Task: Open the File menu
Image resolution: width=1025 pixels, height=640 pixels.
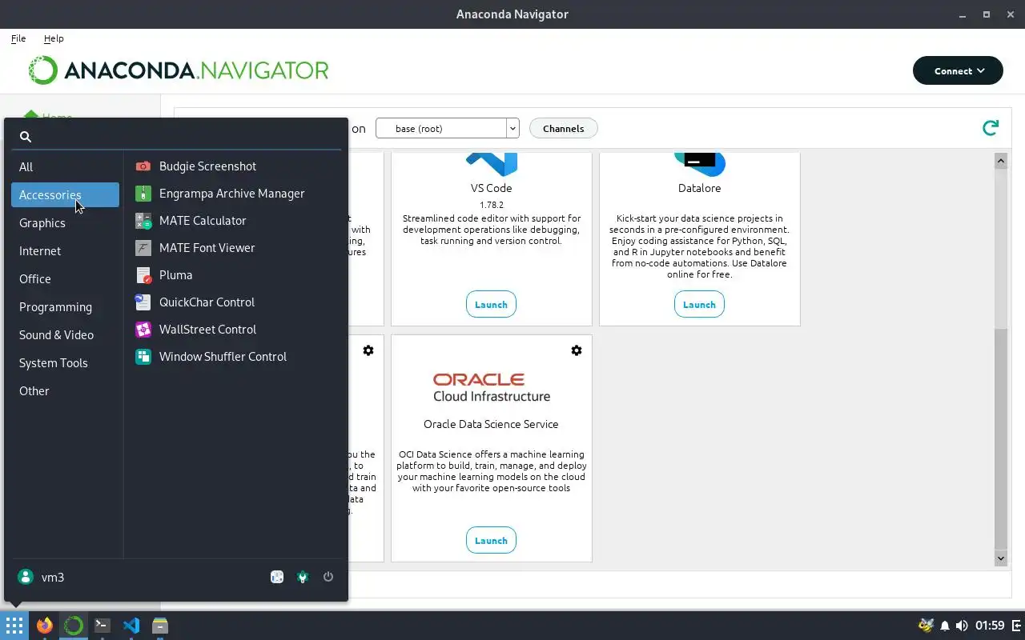Action: tap(18, 38)
